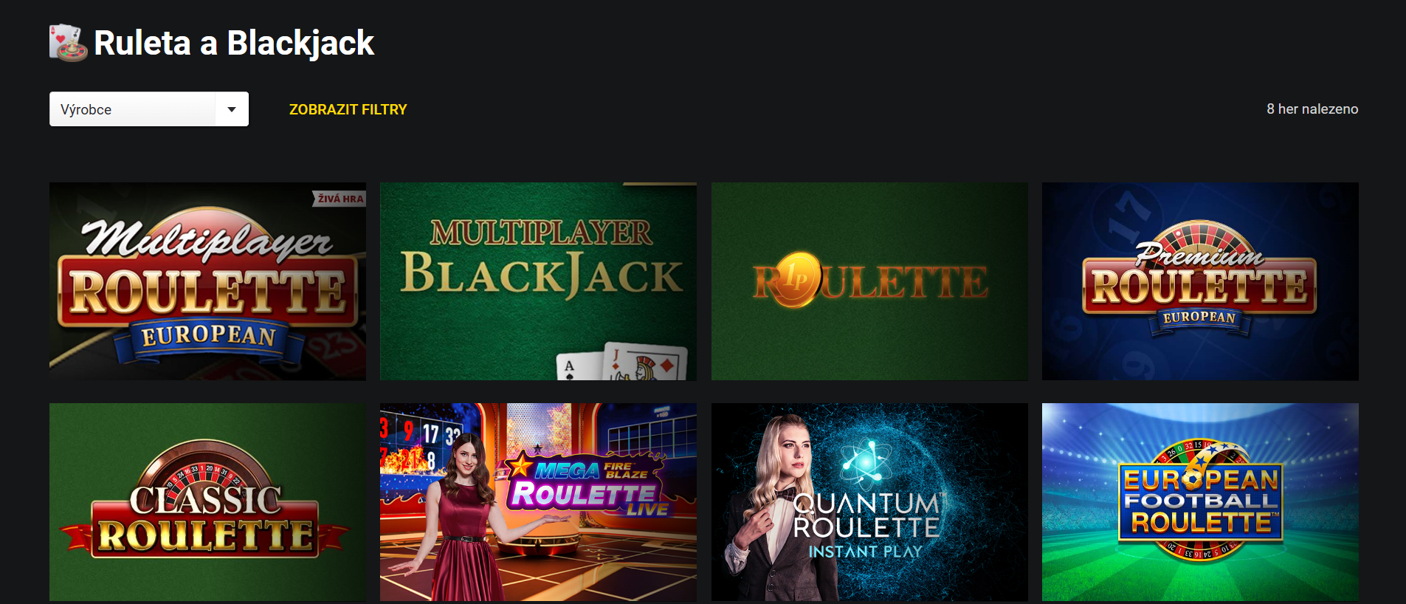1406x604 pixels.
Task: Click the 1p gold coin logo
Action: pos(797,279)
